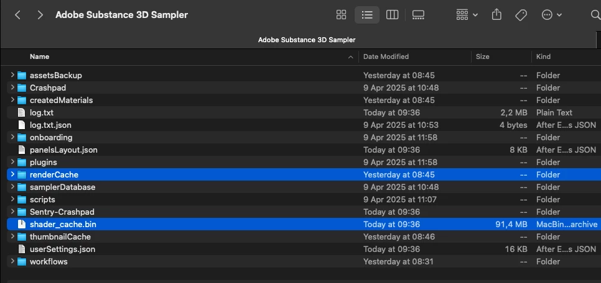The image size is (601, 283).
Task: Expand the assetsBackup folder
Action: [x=12, y=75]
